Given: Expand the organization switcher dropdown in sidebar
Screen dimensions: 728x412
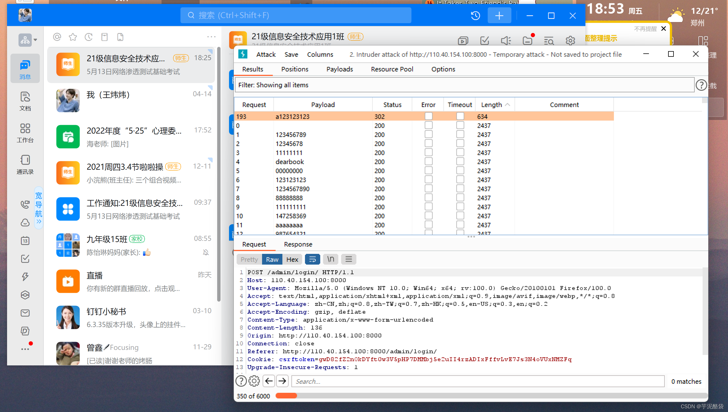Looking at the screenshot, I should 28,40.
